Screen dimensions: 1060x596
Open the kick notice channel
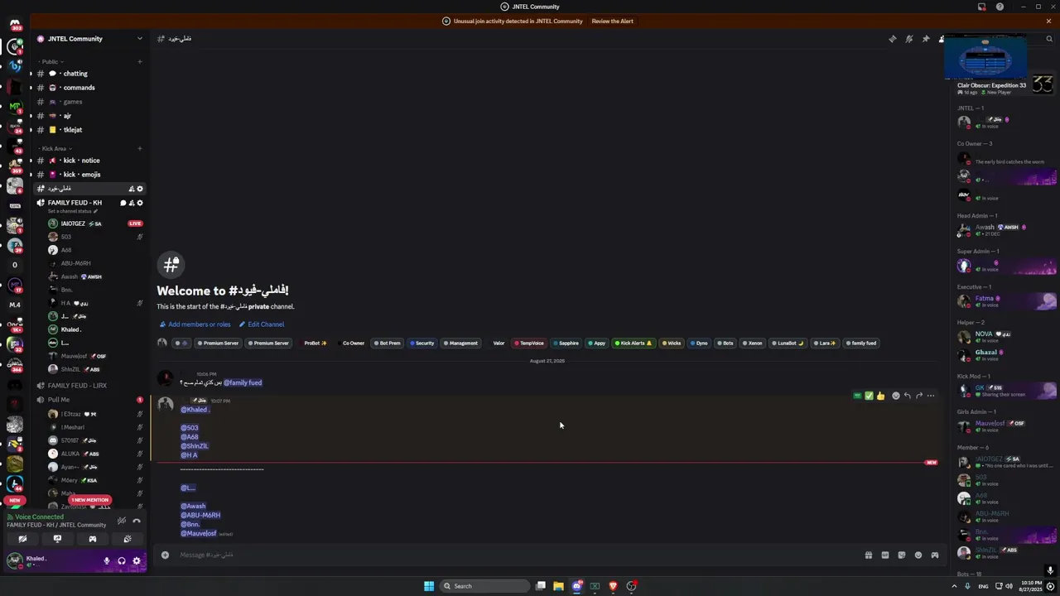[x=89, y=161]
